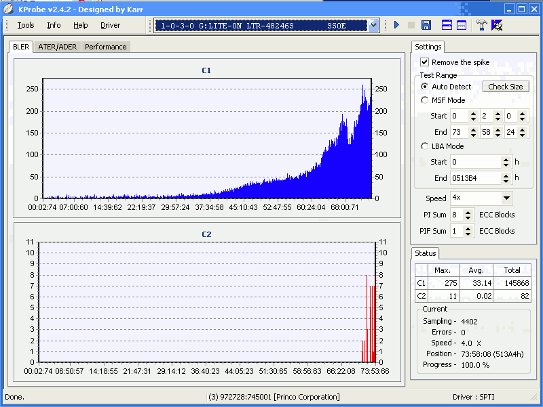This screenshot has width=543, height=407.
Task: Click the grey stop scan icon
Action: pyautogui.click(x=411, y=25)
